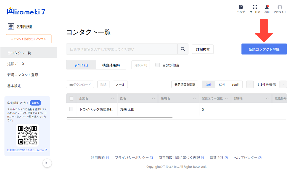Click the メール button
The image size is (296, 173).
[120, 85]
